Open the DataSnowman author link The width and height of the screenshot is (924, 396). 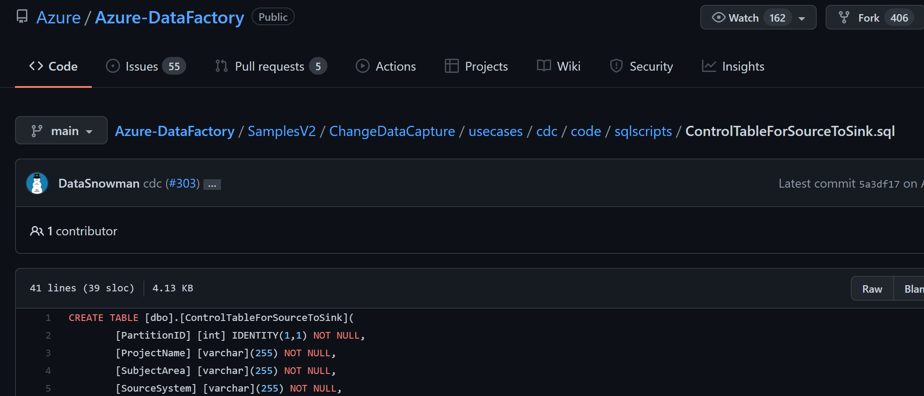pyautogui.click(x=99, y=183)
